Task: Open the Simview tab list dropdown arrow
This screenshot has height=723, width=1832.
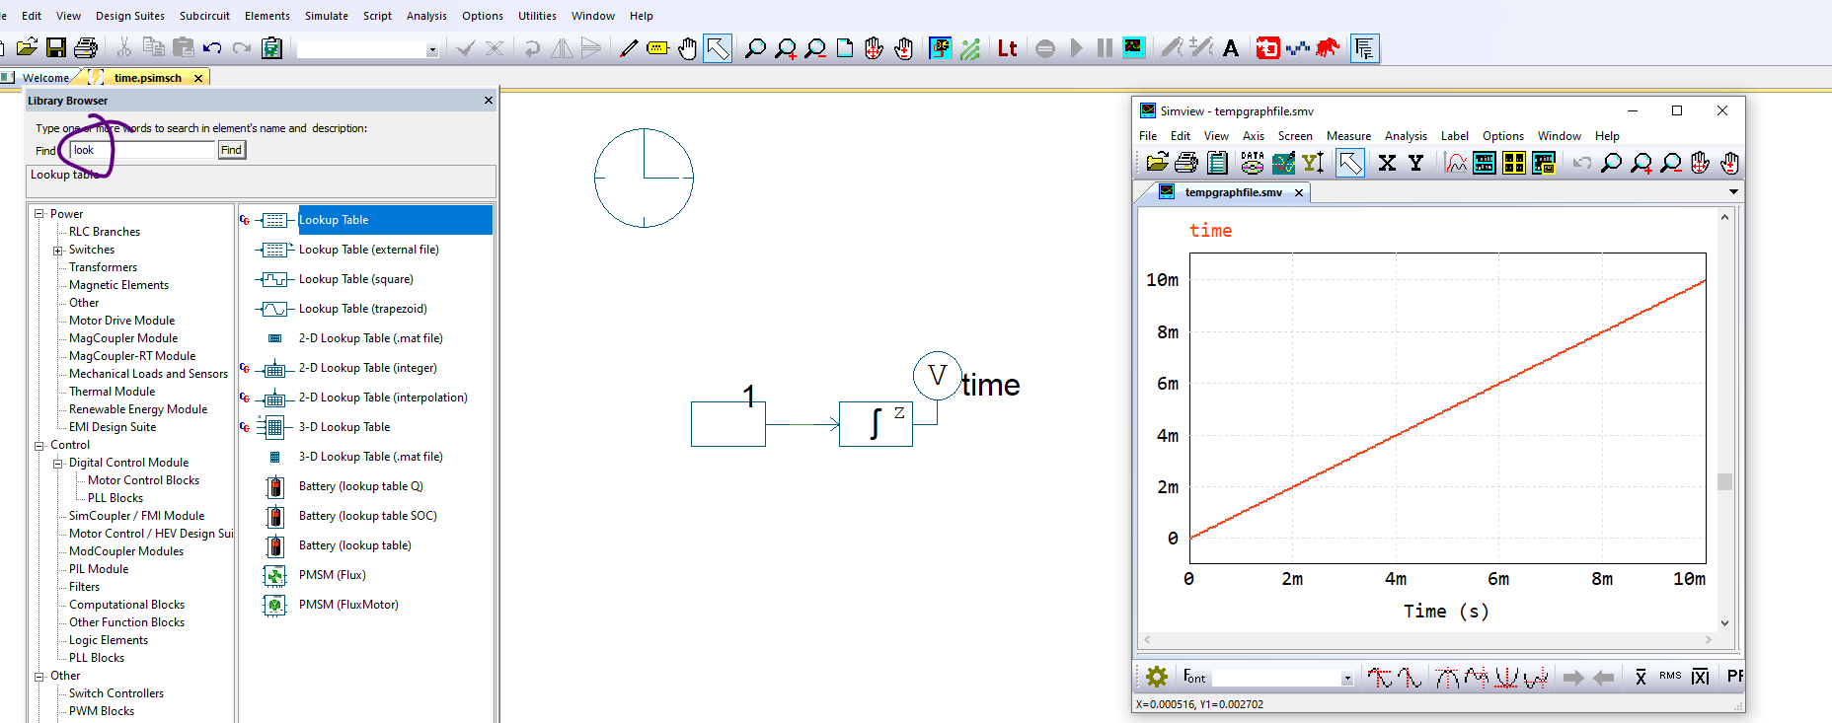Action: point(1733,192)
